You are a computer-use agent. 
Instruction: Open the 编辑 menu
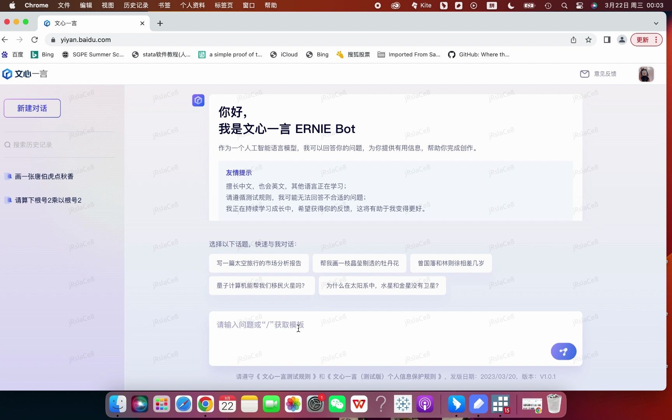point(86,5)
